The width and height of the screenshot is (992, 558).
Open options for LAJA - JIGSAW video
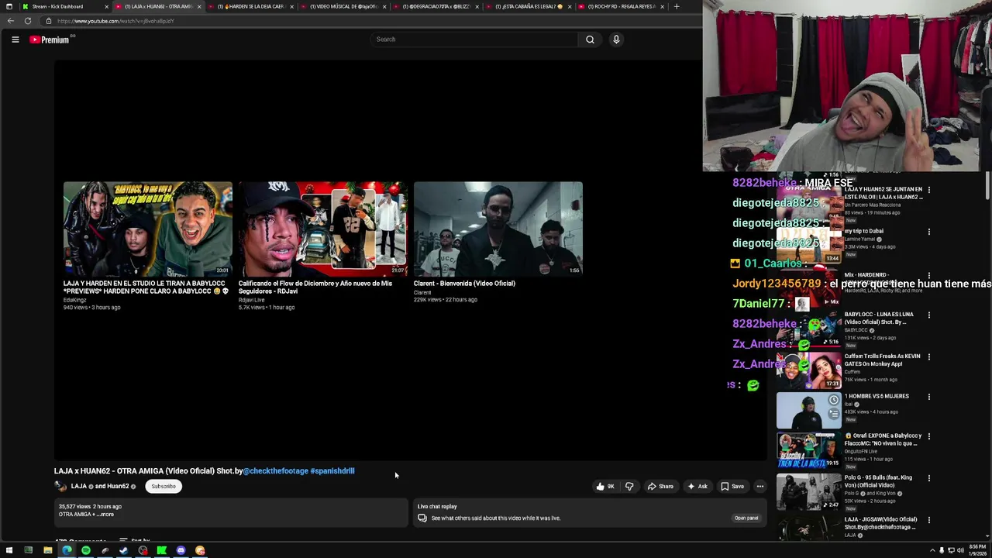(x=929, y=520)
